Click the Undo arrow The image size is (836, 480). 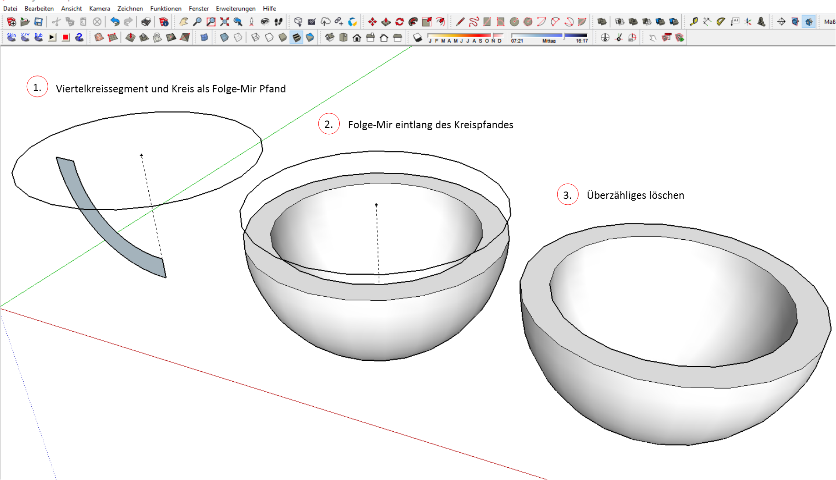pyautogui.click(x=115, y=22)
